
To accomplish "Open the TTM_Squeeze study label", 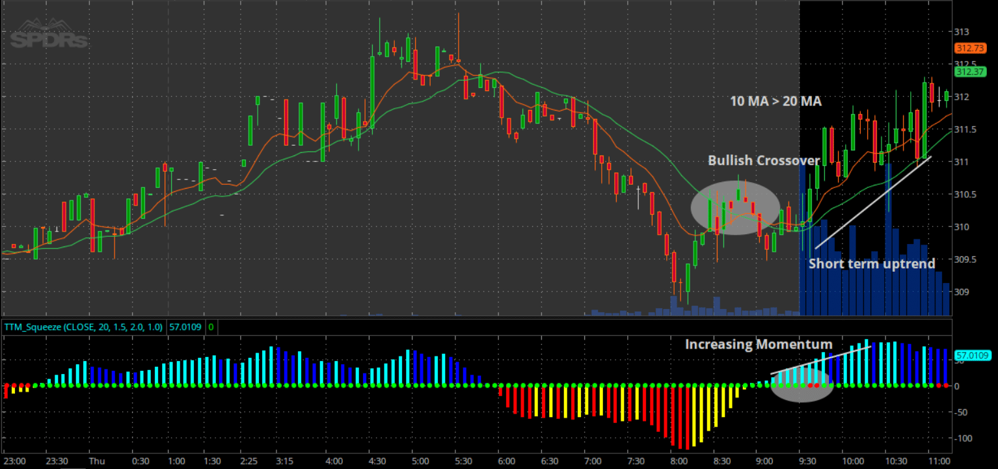I will tap(84, 327).
